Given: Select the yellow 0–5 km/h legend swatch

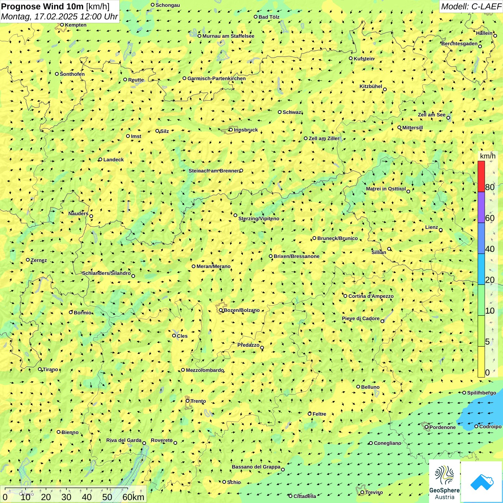Looking at the screenshot, I should click(x=481, y=362).
